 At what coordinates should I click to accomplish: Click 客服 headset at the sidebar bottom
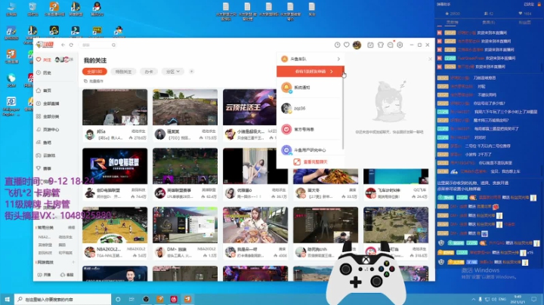pyautogui.click(x=67, y=275)
